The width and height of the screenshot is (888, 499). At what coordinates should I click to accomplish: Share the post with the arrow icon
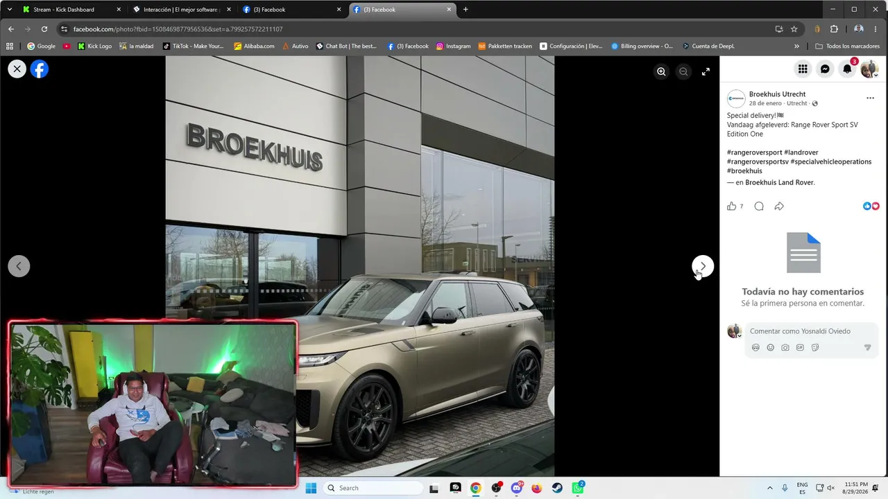779,206
